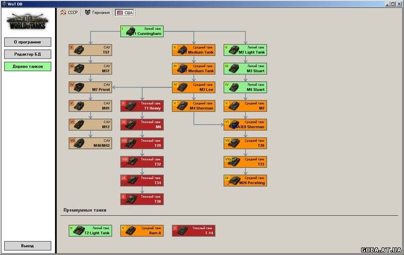Click the T20 medium tank icon
The image size is (404, 255).
click(x=234, y=143)
